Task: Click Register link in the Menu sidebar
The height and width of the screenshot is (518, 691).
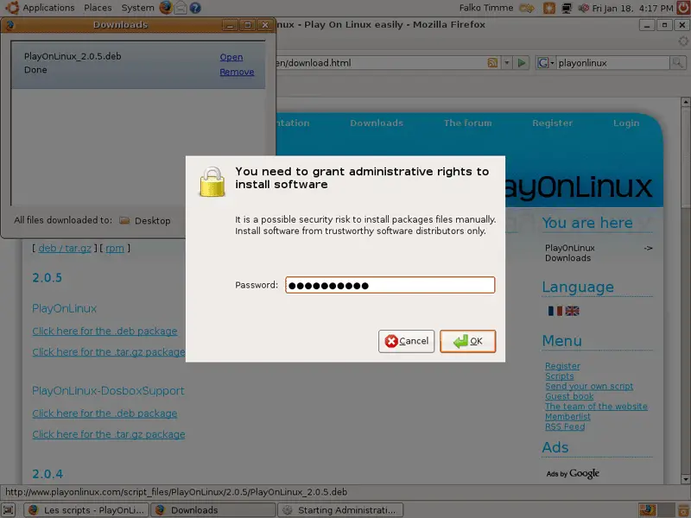Action: point(563,366)
